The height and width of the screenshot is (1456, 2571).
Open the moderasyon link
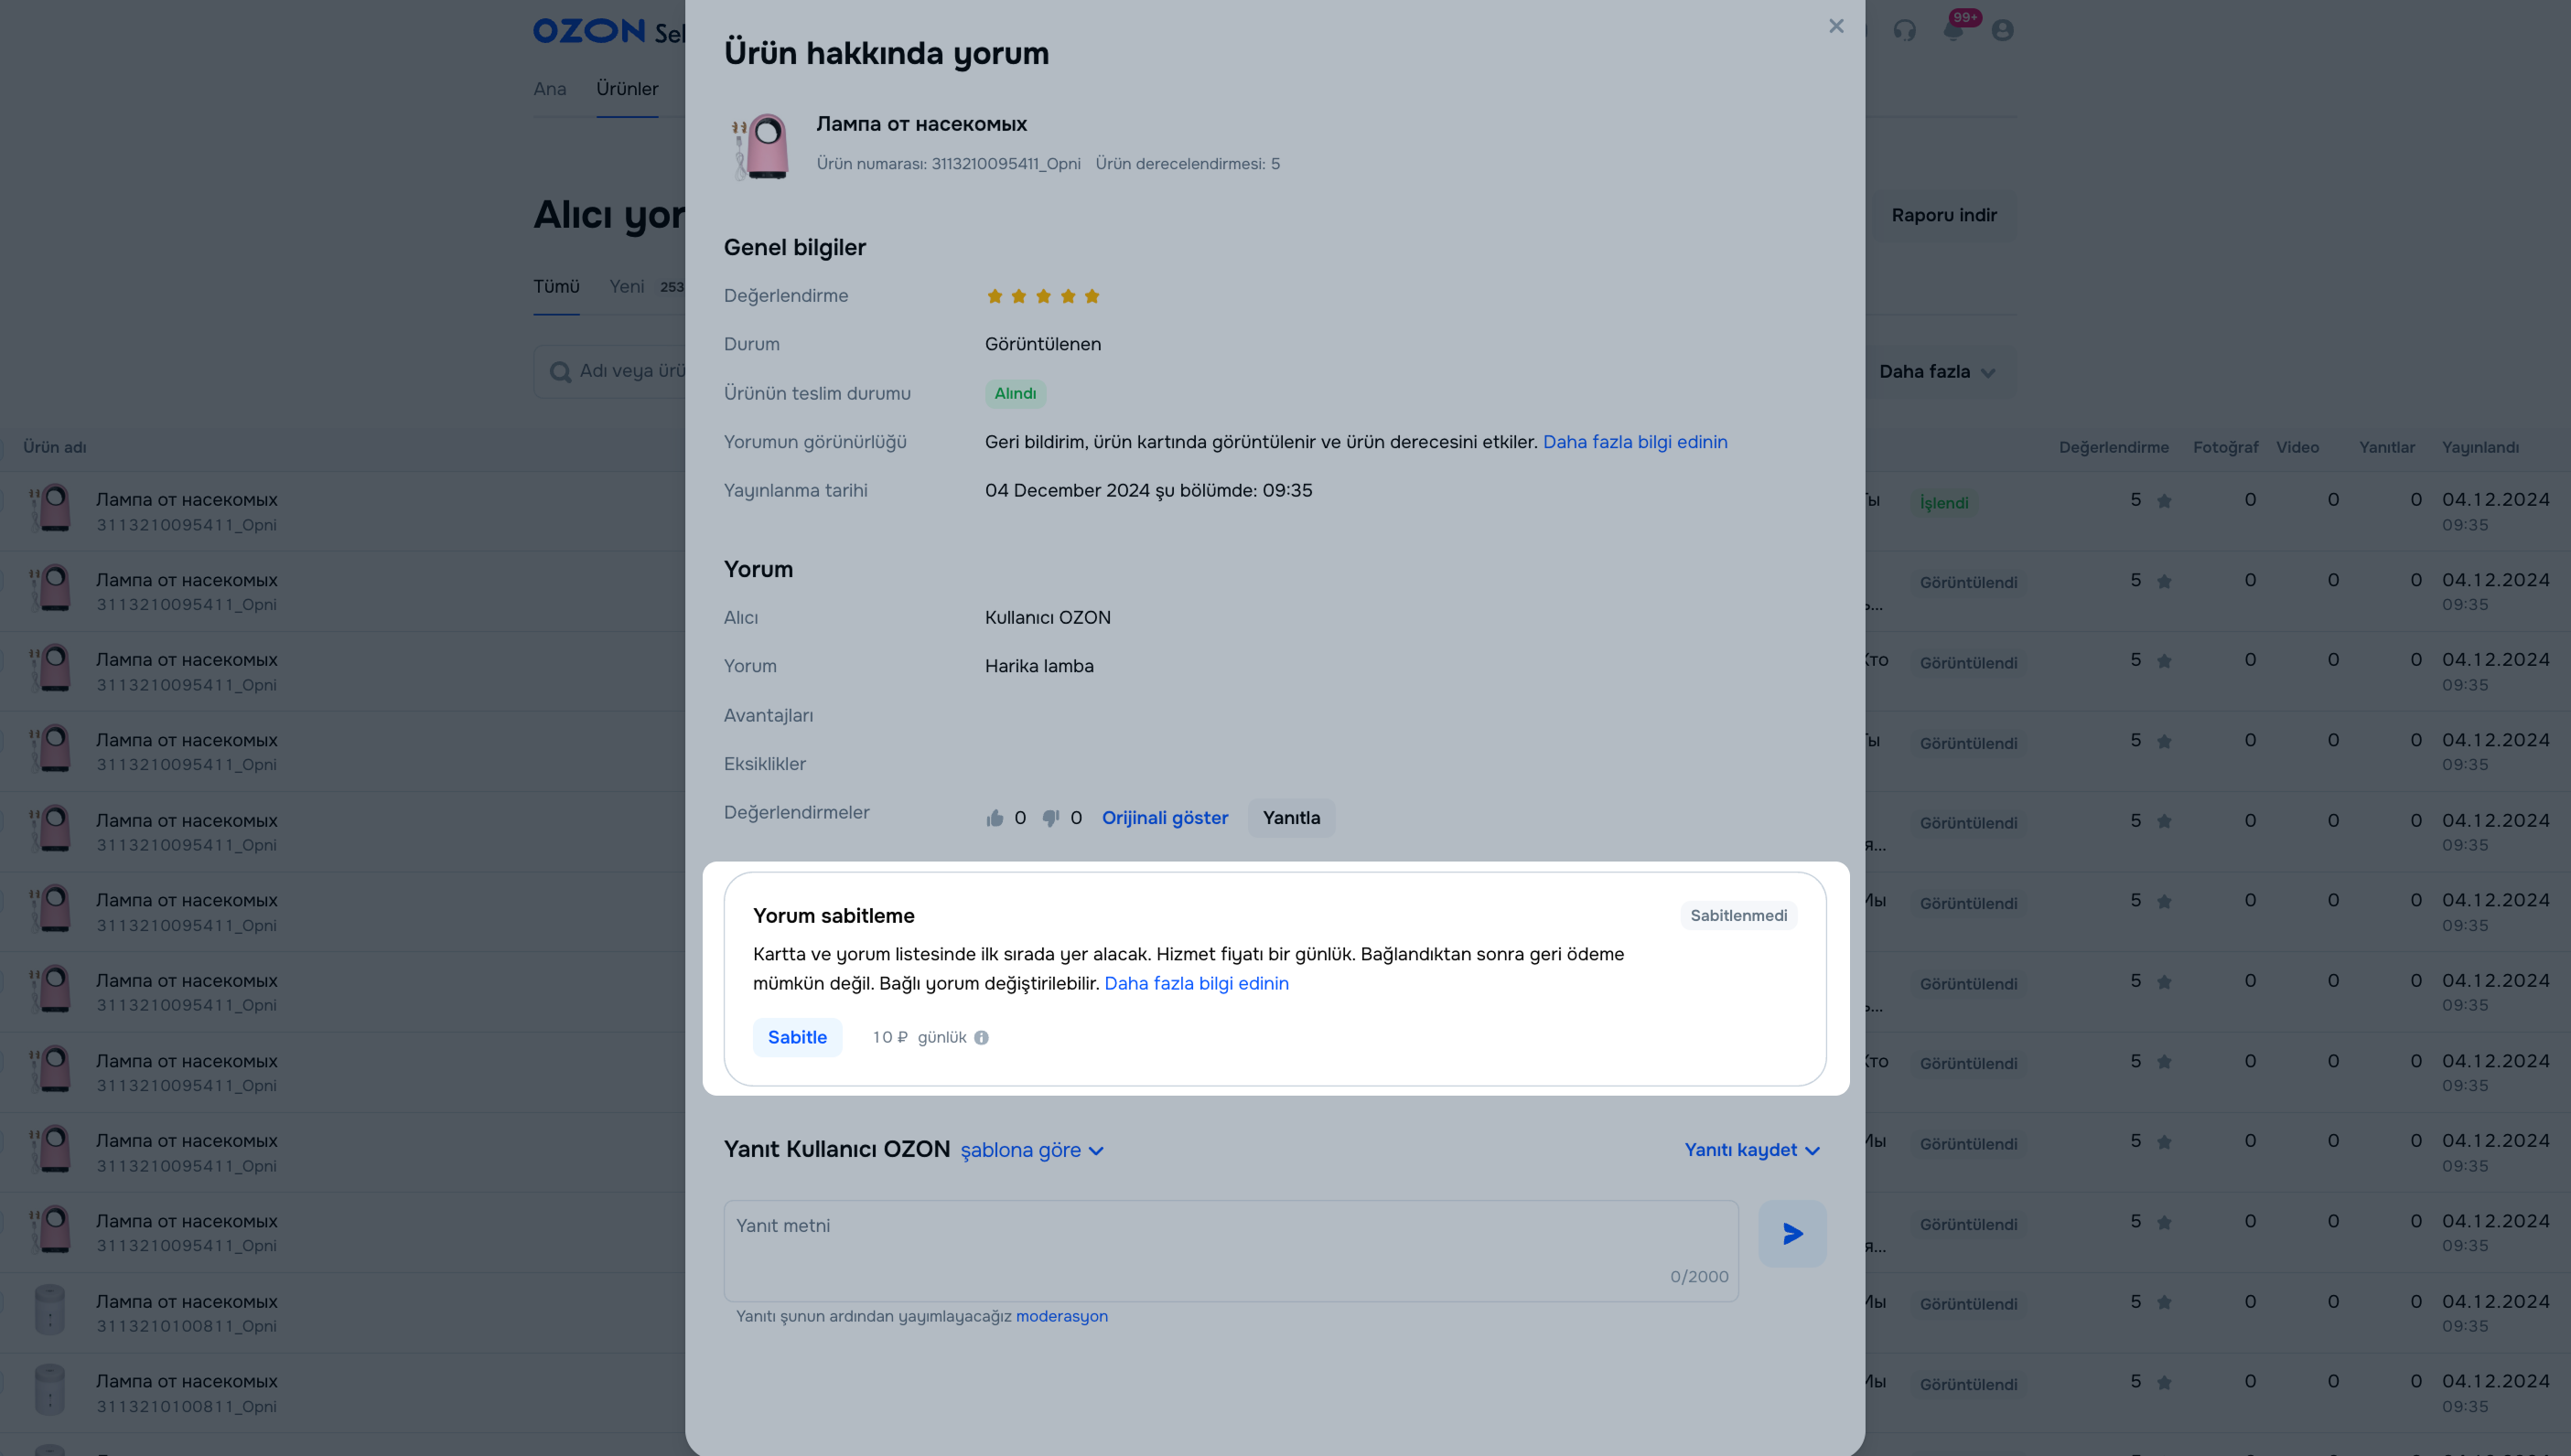point(1061,1317)
